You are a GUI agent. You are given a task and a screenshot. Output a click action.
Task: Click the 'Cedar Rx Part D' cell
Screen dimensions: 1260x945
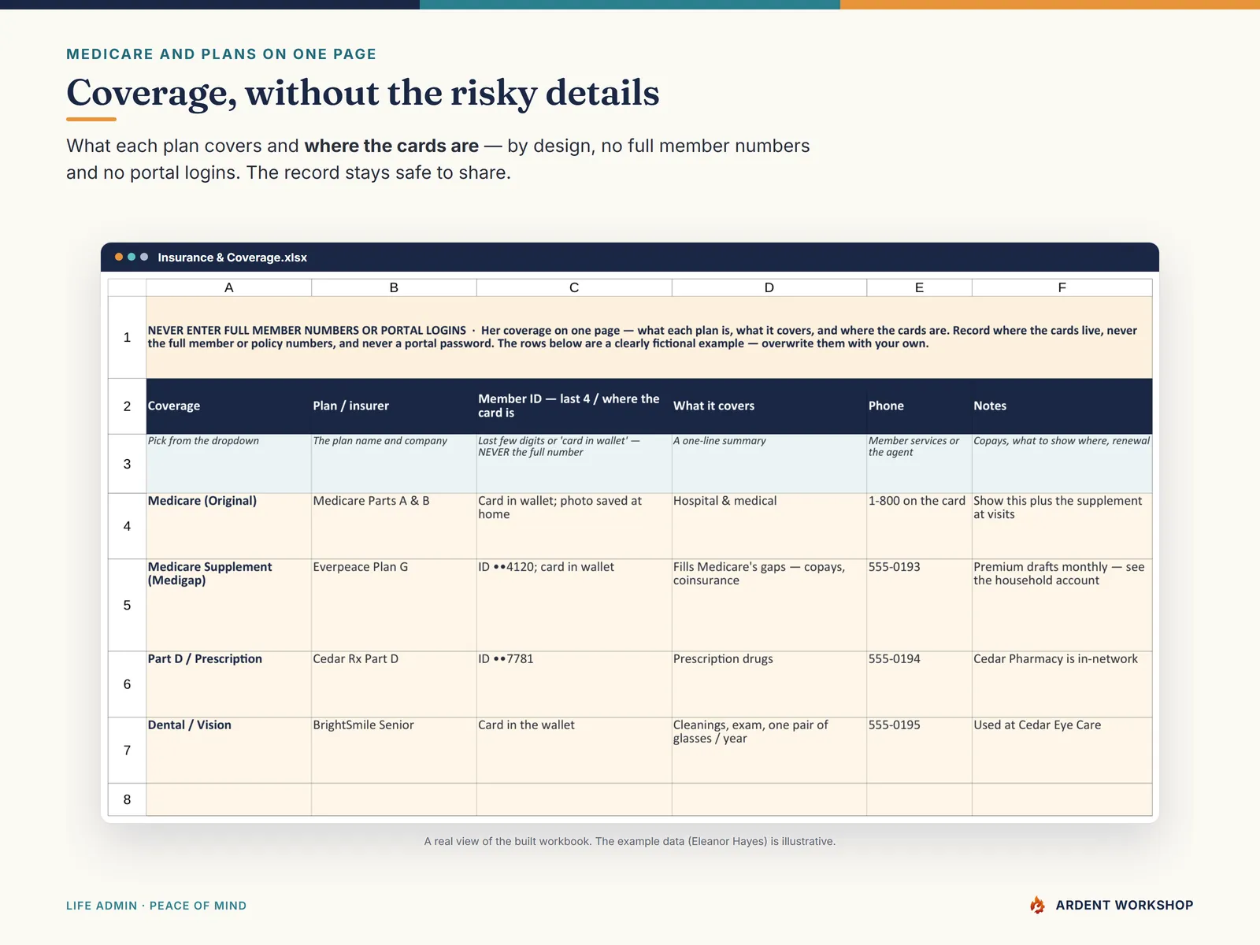coord(394,684)
